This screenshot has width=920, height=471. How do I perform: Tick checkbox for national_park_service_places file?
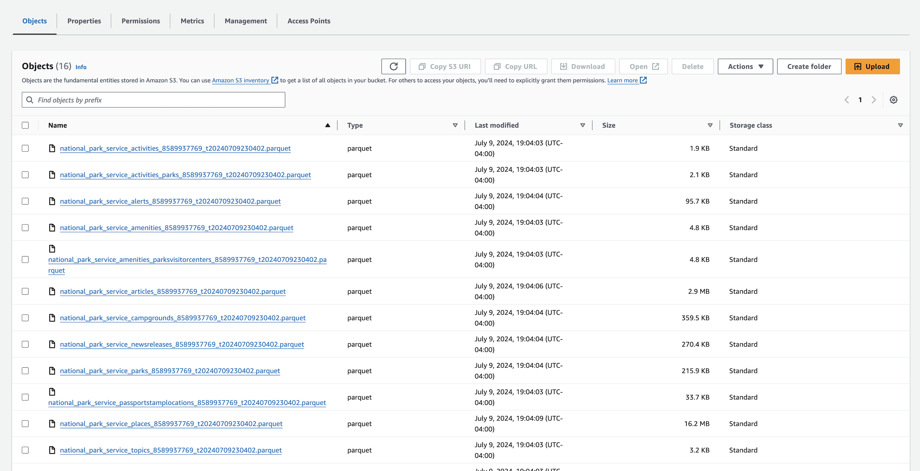pyautogui.click(x=25, y=423)
